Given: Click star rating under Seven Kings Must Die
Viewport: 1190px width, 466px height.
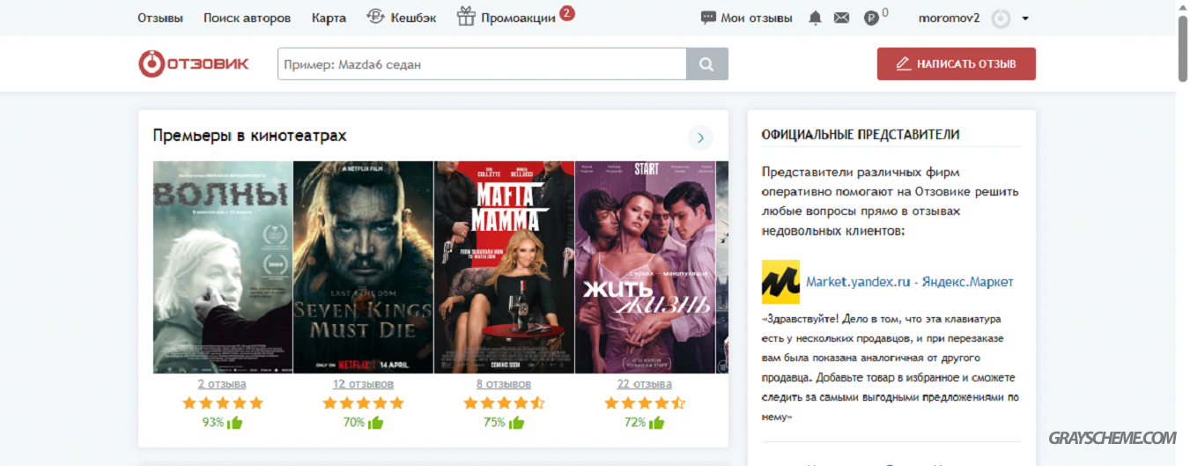Looking at the screenshot, I should (x=363, y=403).
